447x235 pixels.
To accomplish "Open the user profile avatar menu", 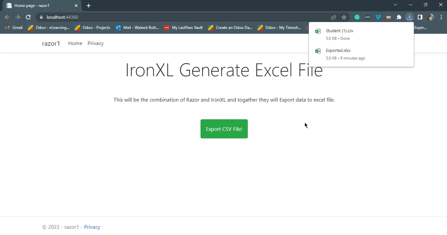I will (x=430, y=17).
